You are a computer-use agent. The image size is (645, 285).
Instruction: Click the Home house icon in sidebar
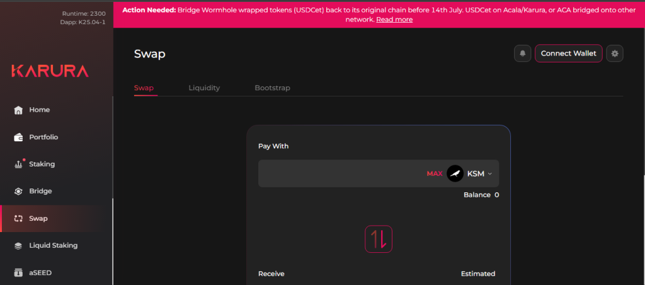[18, 110]
